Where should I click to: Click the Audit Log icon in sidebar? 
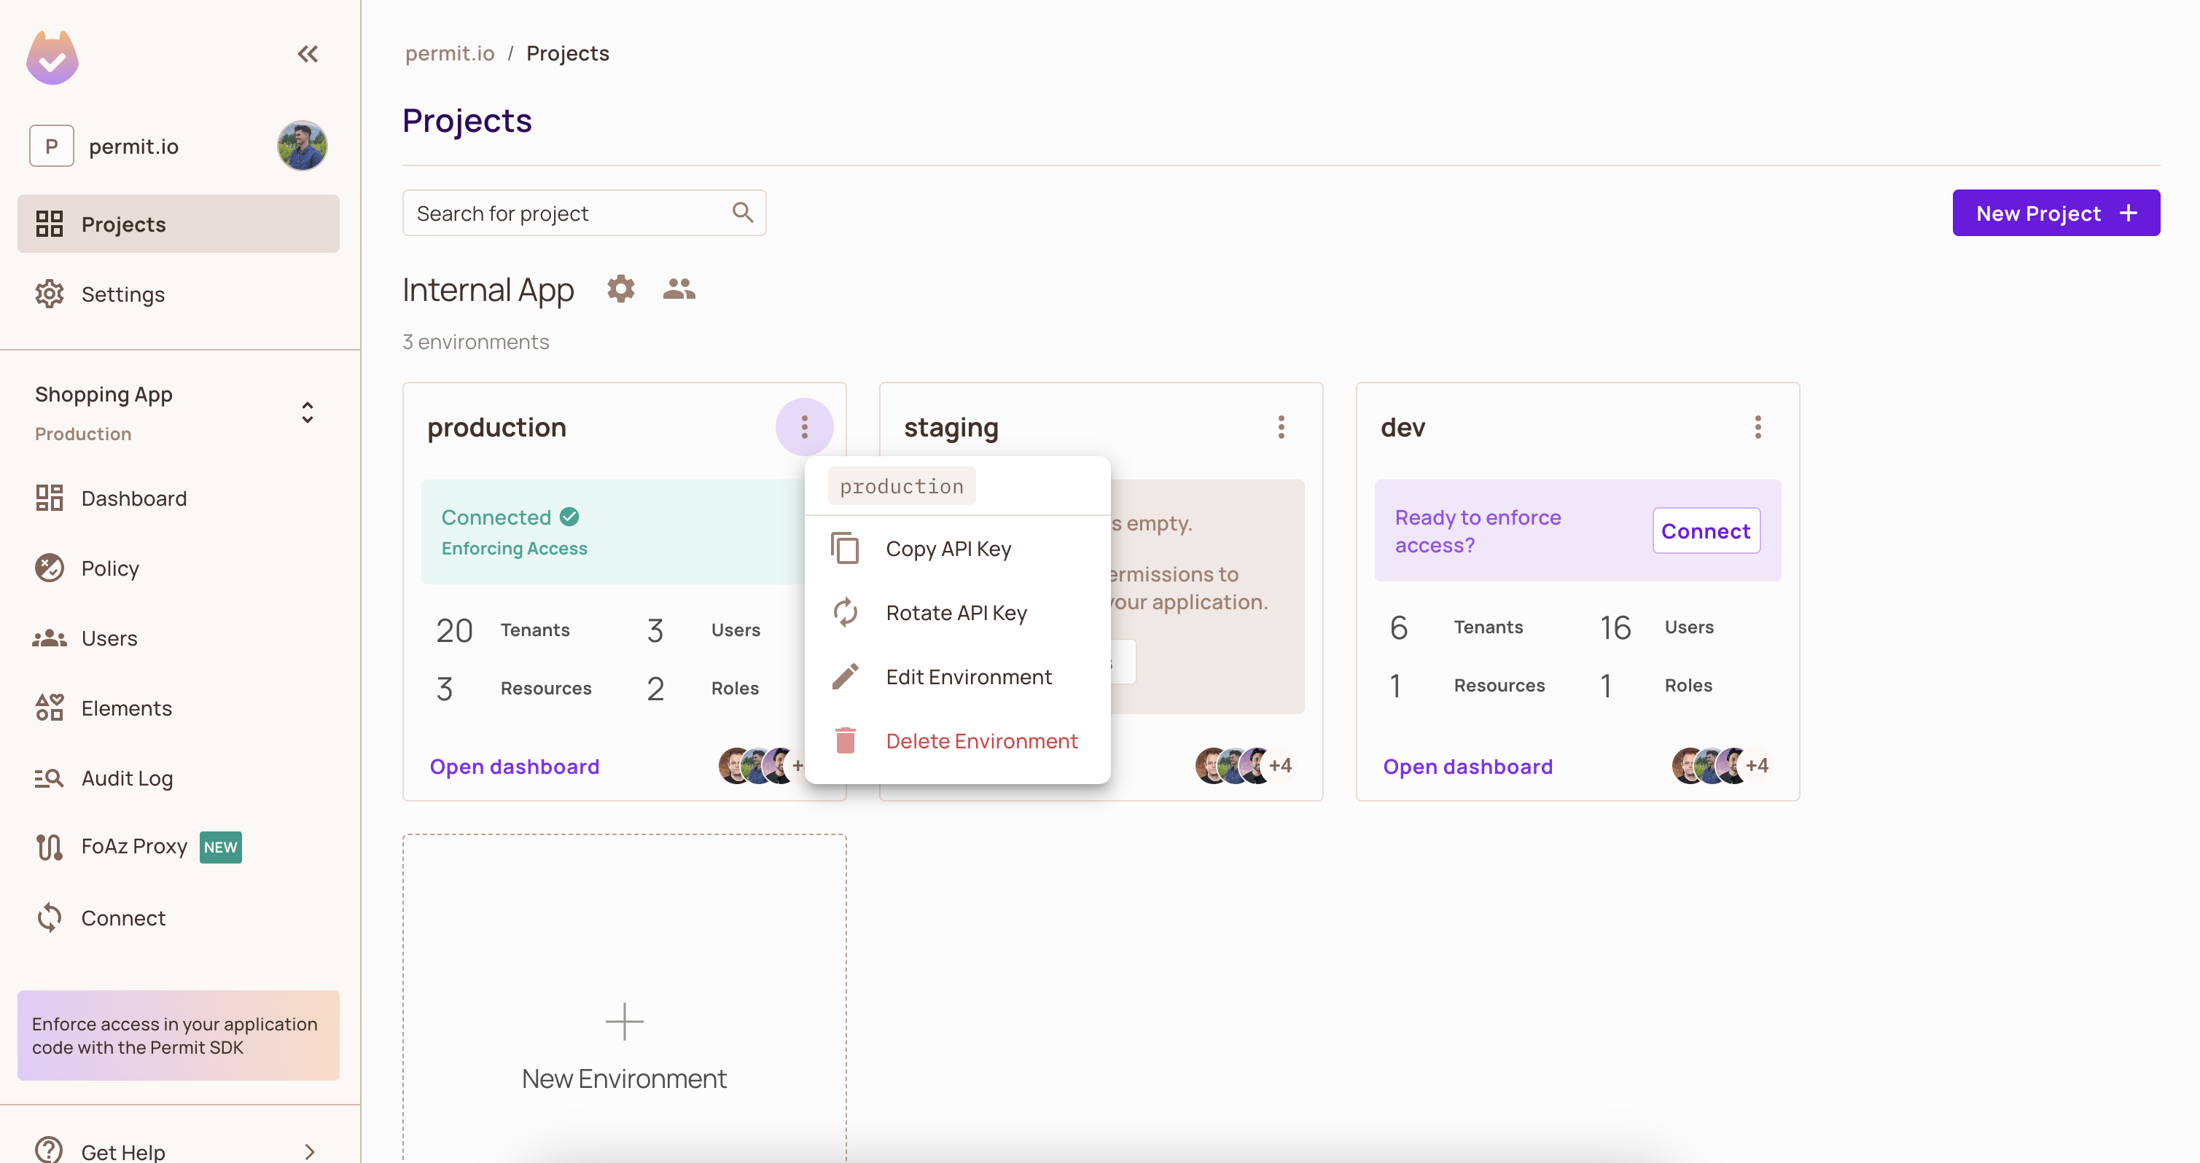coord(48,776)
